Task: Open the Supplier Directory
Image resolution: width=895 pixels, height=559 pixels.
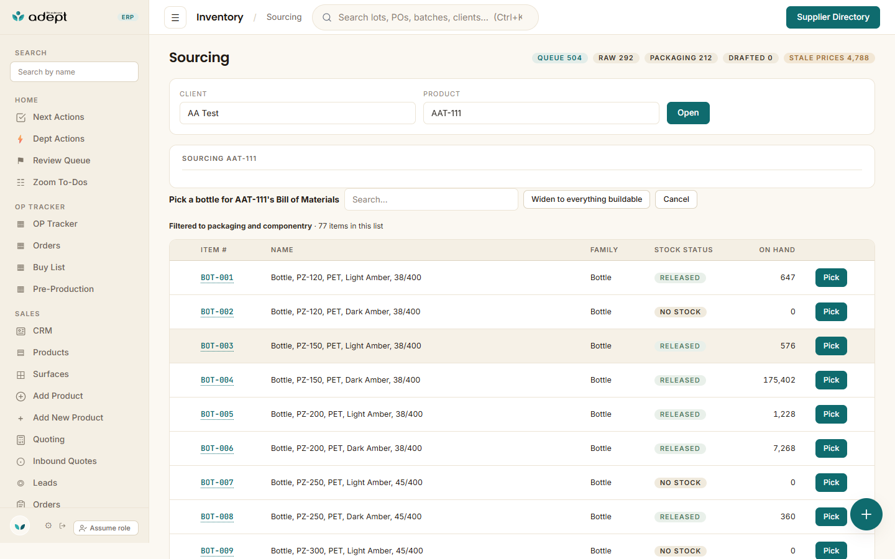Action: [x=833, y=17]
